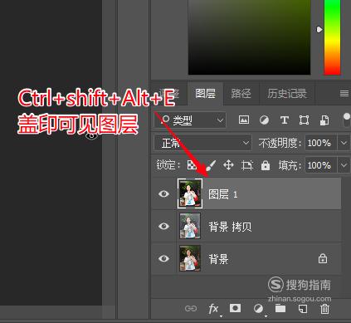
Task: Lock image pixels brush icon
Action: point(211,165)
